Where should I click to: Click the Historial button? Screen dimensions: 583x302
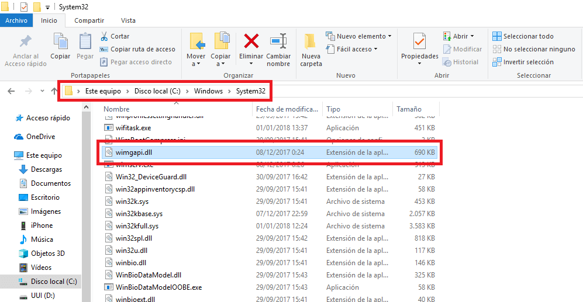coord(460,62)
